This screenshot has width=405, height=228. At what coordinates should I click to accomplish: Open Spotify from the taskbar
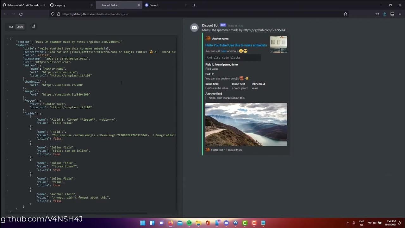(189, 223)
